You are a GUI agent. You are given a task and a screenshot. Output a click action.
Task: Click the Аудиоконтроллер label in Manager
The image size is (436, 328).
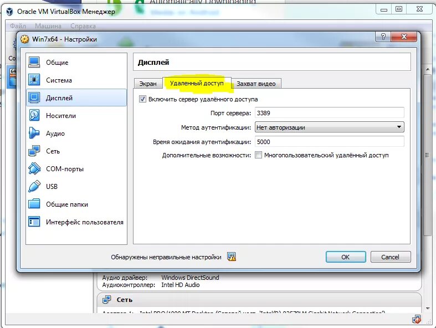[129, 285]
